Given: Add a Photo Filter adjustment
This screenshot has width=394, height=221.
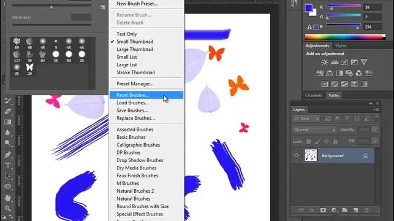Looking at the screenshot, I should (349, 73).
